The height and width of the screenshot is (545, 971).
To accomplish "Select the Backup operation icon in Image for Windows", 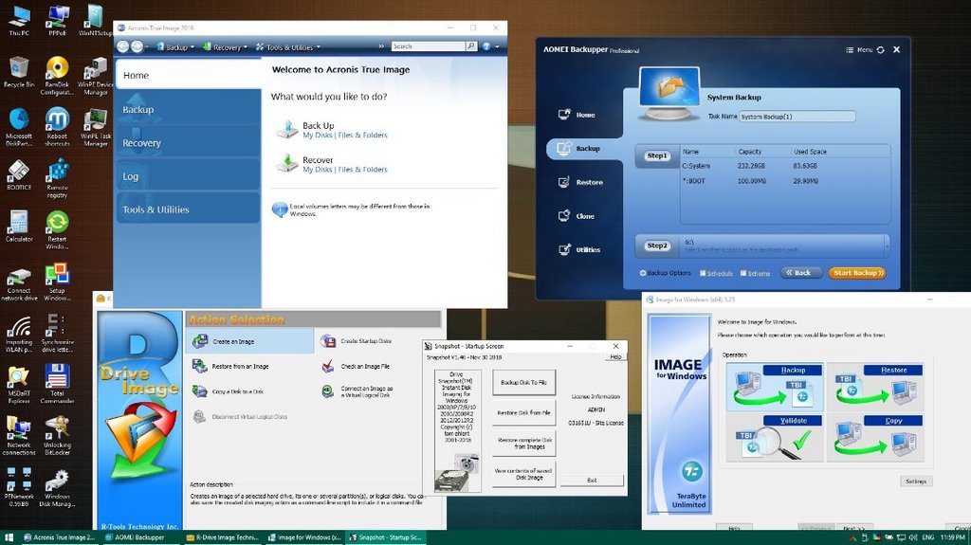I will [x=775, y=387].
